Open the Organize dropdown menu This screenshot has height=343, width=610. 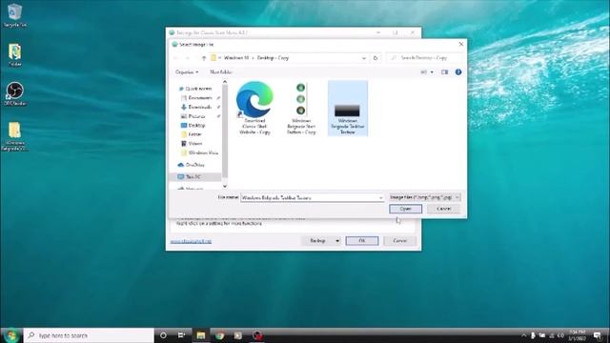187,72
